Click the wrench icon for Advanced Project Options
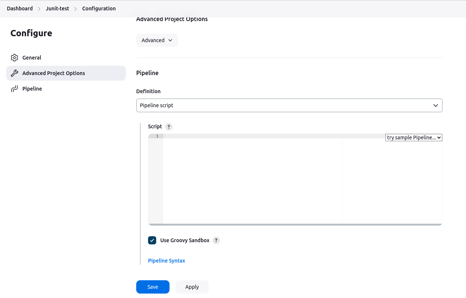This screenshot has width=466, height=298. coord(14,73)
